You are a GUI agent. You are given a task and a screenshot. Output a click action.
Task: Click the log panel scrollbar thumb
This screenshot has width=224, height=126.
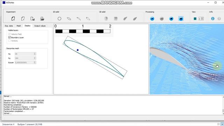pyautogui.click(x=223, y=111)
